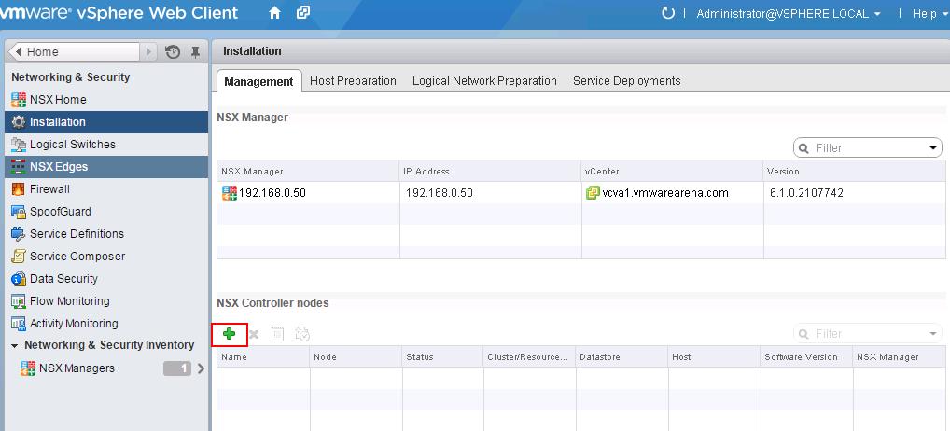Collapse the Networking & Security Inventory section

point(15,346)
